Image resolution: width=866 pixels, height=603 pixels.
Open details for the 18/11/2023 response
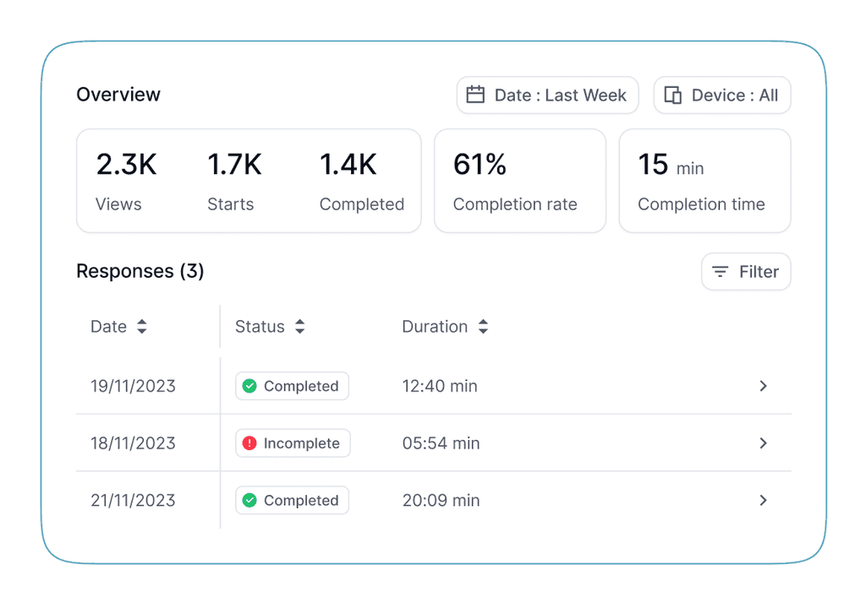764,443
